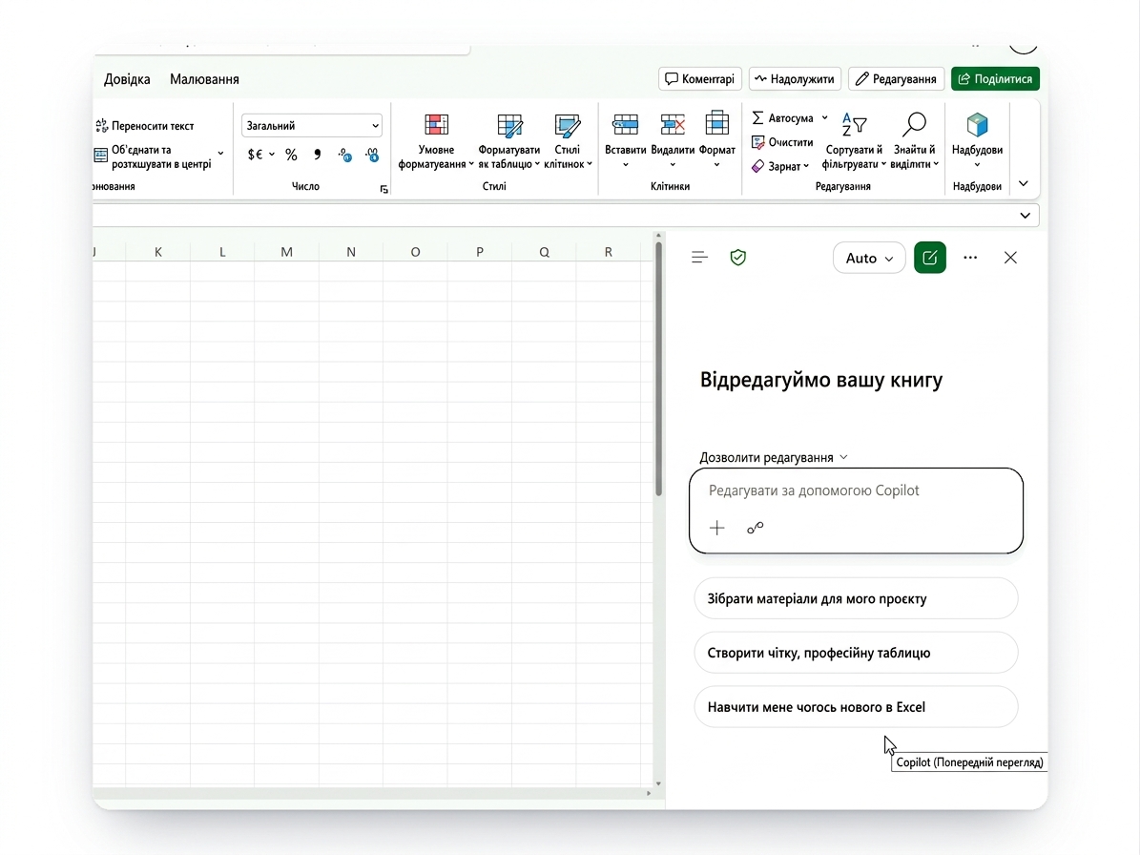Viewport: 1140px width, 855px height.
Task: Open the Редагування mode button
Action: (x=897, y=78)
